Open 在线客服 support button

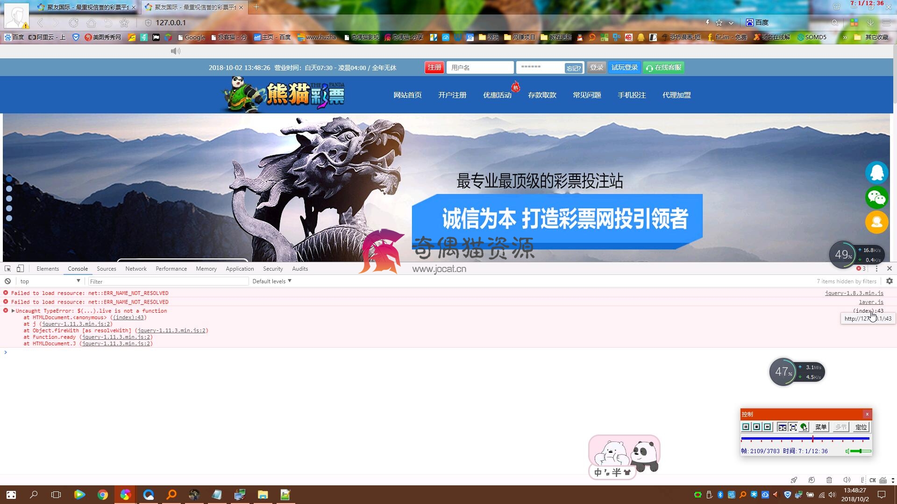click(x=663, y=67)
